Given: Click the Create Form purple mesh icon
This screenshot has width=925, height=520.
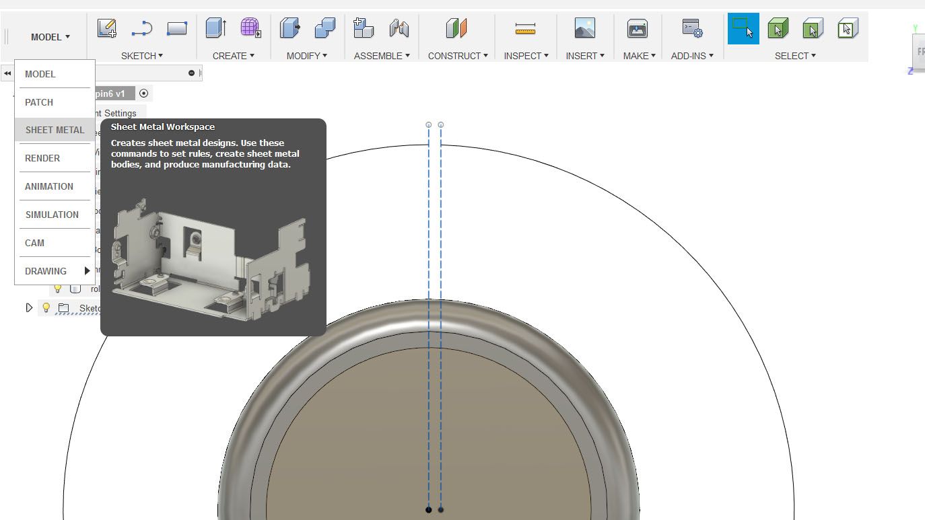Looking at the screenshot, I should pyautogui.click(x=250, y=28).
